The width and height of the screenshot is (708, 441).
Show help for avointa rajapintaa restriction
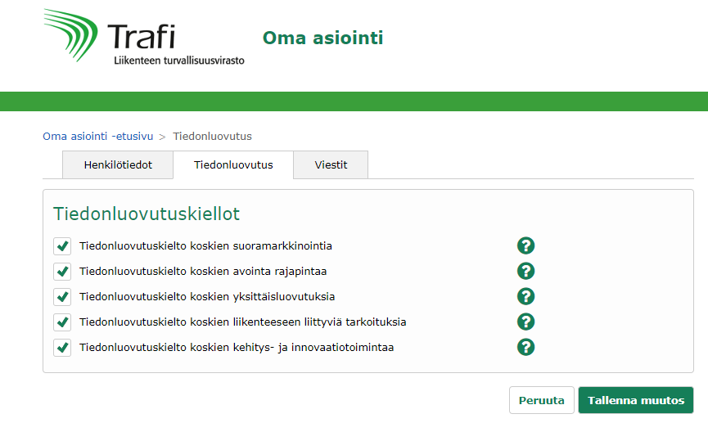(x=525, y=271)
